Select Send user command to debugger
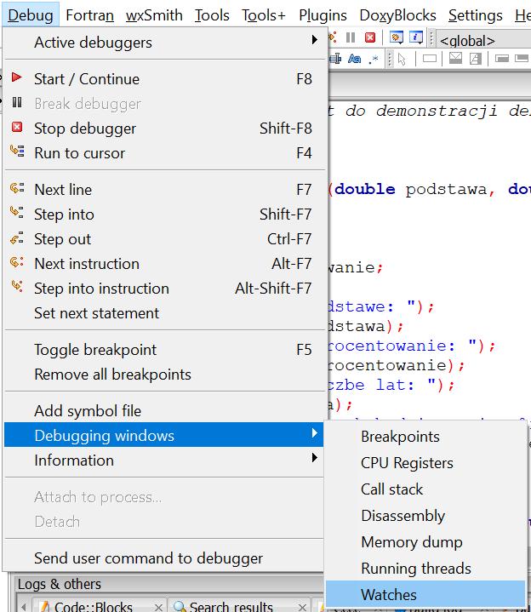Screen dimensions: 531x612 [164, 558]
